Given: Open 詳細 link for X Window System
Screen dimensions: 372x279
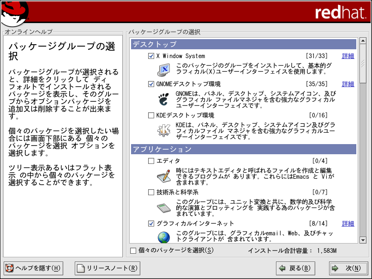Looking at the screenshot, I should tap(348, 56).
